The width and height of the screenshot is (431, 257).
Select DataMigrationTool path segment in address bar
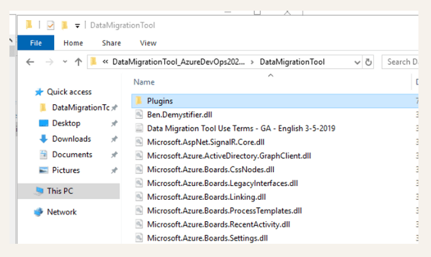point(292,62)
